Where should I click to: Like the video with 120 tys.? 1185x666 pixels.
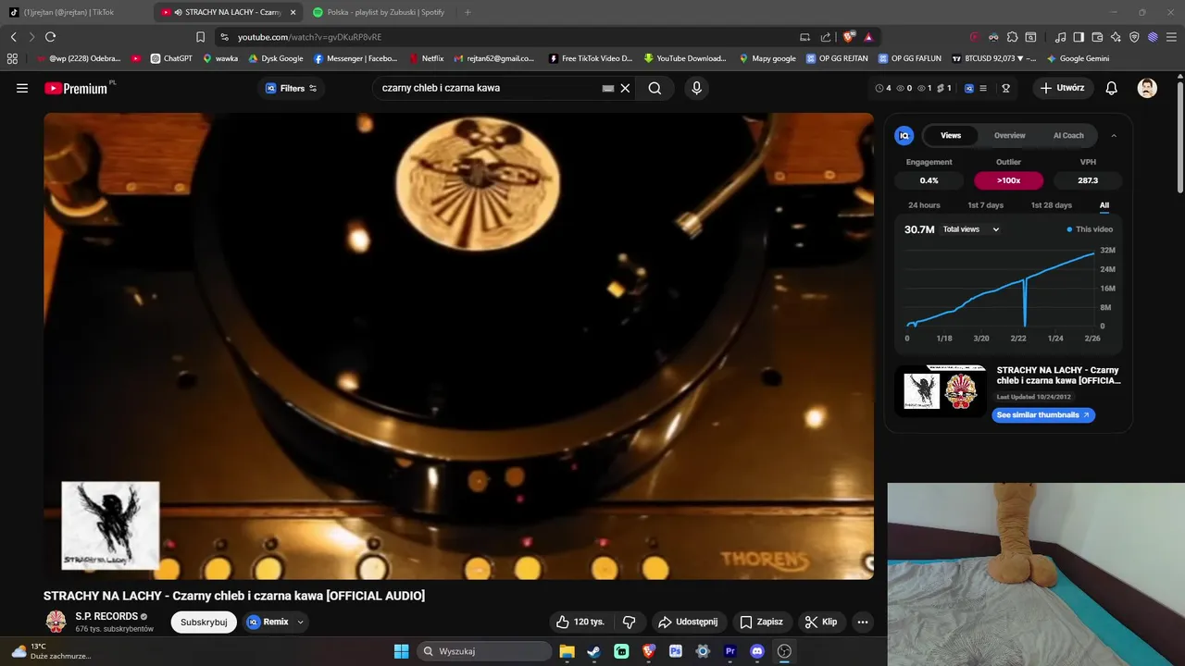[x=580, y=622]
